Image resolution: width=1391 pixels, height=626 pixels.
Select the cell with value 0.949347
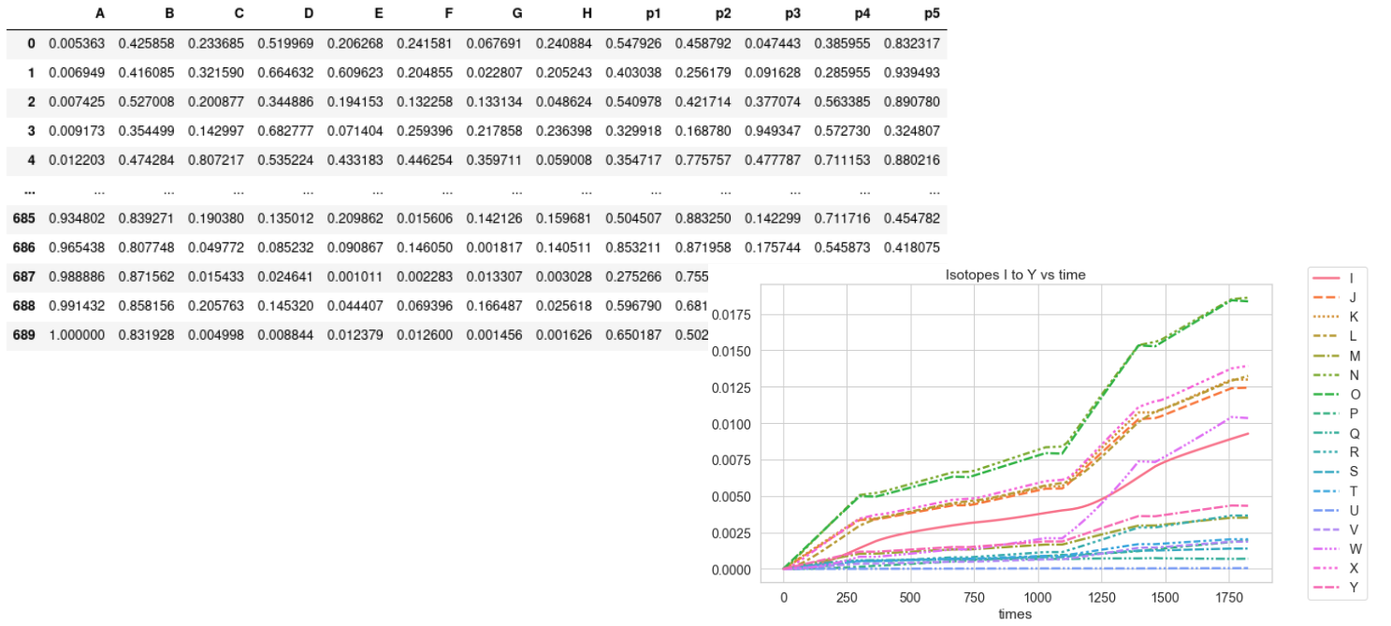(773, 131)
